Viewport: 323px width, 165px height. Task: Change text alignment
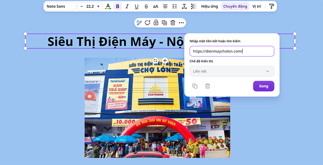click(x=165, y=6)
